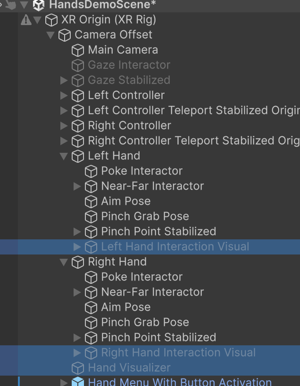Click the warning icon next to XR Origin

[x=26, y=20]
